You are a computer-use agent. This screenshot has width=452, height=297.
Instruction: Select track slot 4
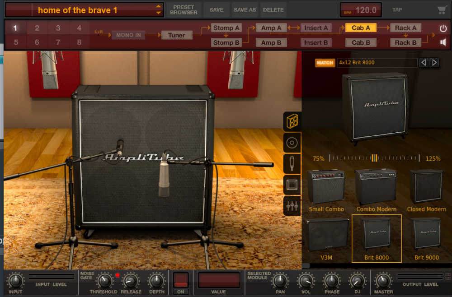[79, 28]
